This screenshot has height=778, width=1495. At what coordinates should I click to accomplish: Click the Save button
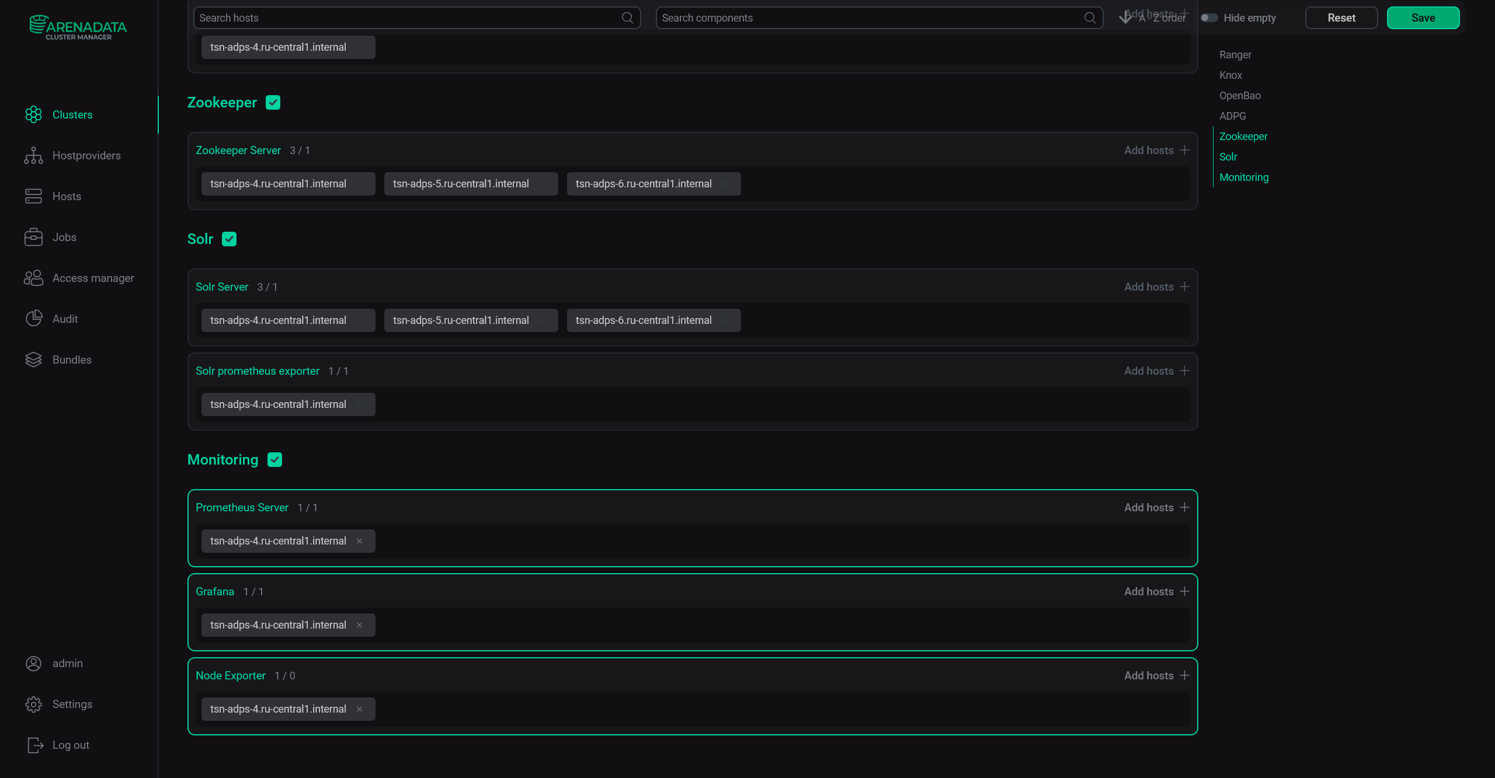(1423, 18)
